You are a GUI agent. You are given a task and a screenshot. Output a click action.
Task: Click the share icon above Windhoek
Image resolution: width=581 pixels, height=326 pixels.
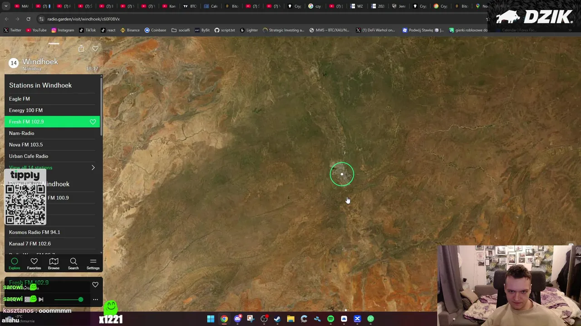pyautogui.click(x=81, y=48)
